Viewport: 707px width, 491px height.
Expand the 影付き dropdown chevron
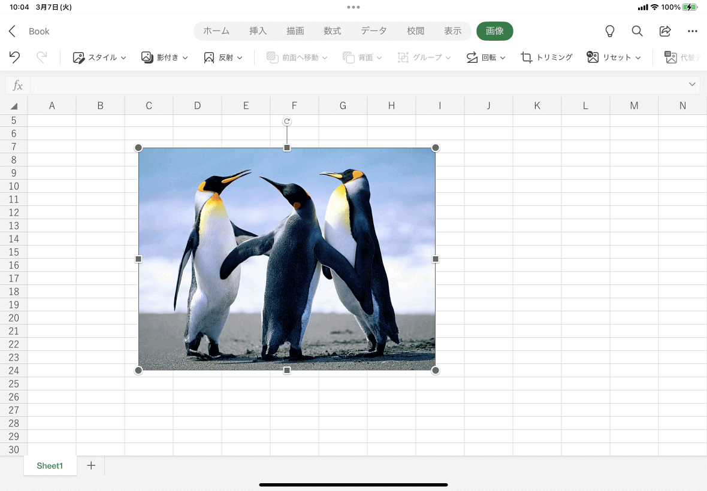[185, 57]
